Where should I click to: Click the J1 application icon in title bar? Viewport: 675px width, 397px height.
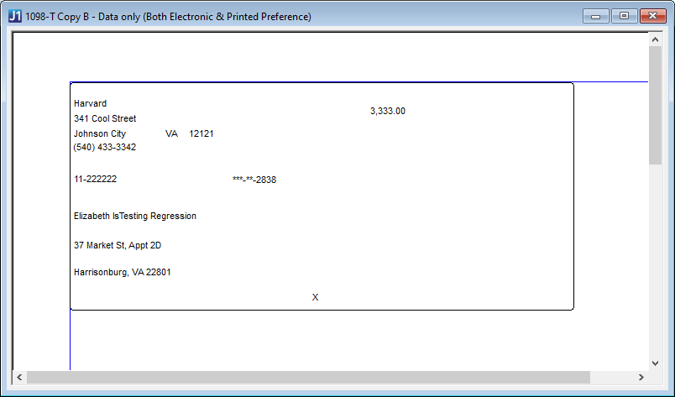14,16
